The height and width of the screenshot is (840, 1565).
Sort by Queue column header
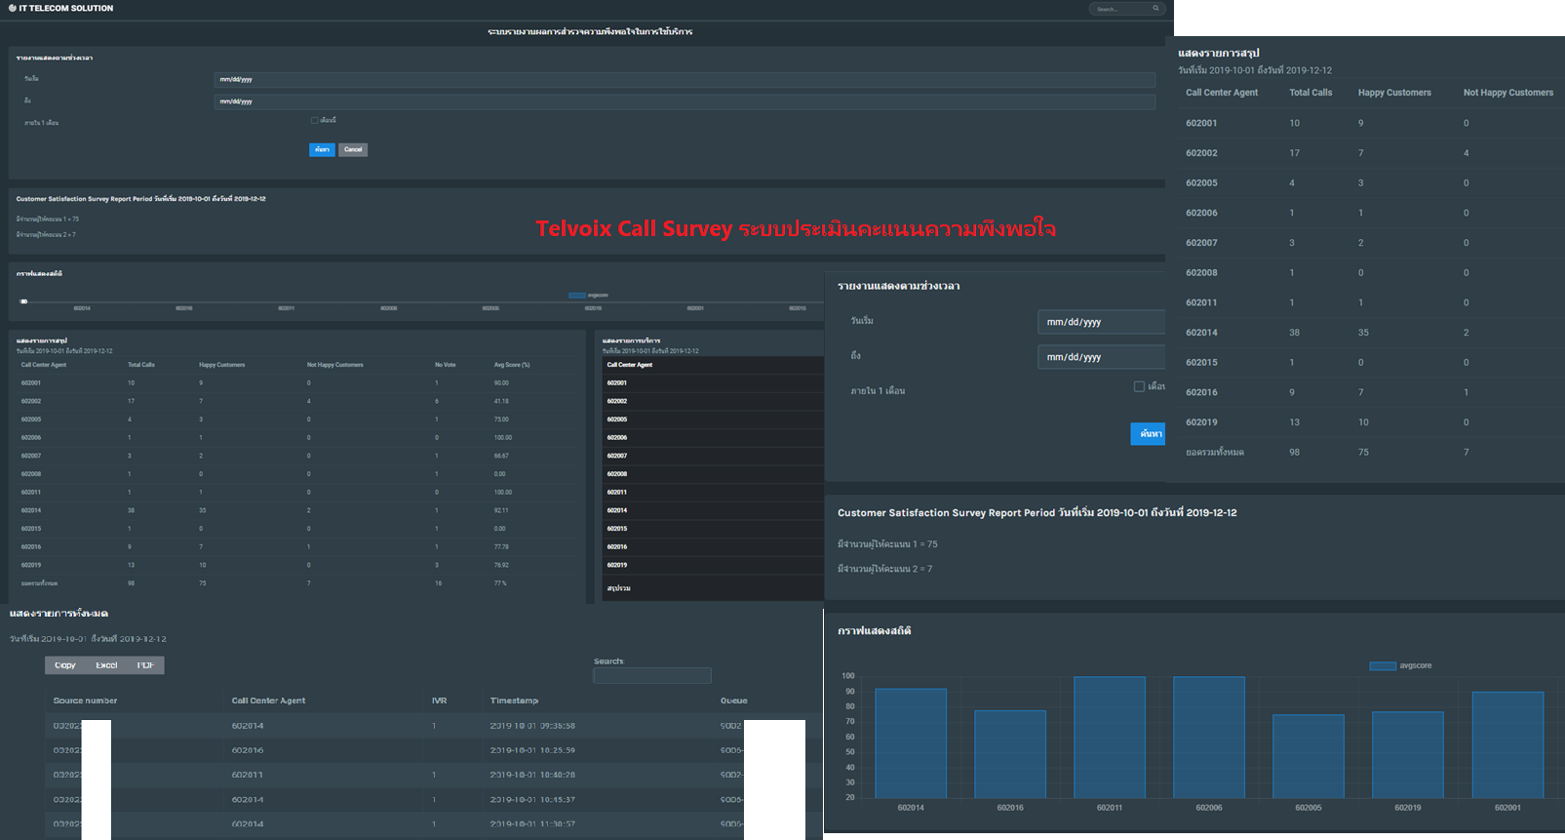coord(733,700)
